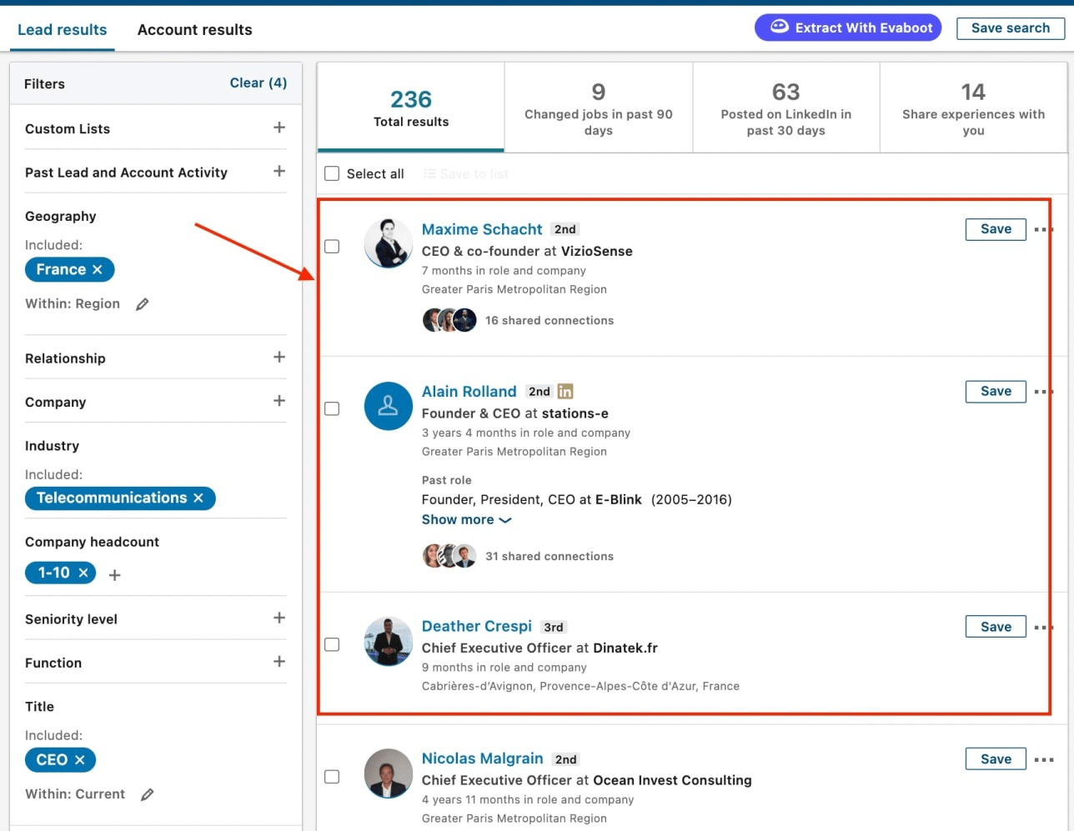Image resolution: width=1074 pixels, height=831 pixels.
Task: Check the Select all checkbox
Action: tap(332, 173)
